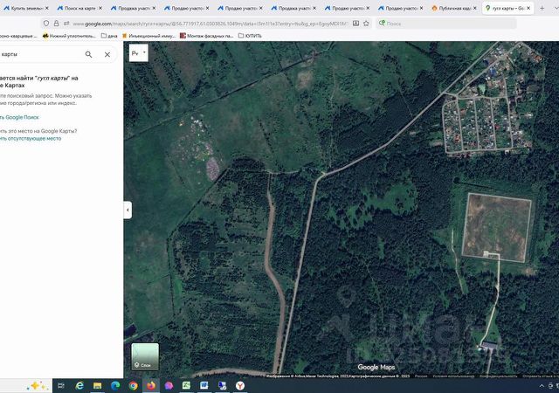Close the Публичная кад tab
This screenshot has height=393, width=559.
click(x=475, y=8)
